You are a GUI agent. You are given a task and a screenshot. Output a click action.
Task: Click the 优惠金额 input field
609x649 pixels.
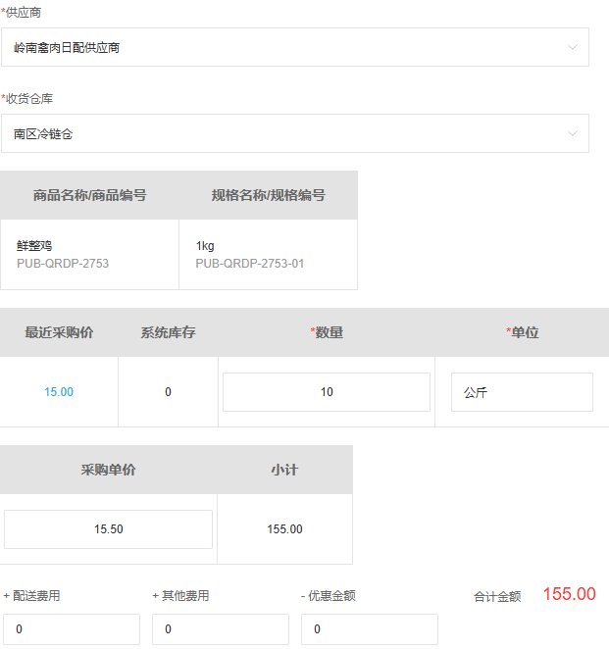(x=370, y=629)
